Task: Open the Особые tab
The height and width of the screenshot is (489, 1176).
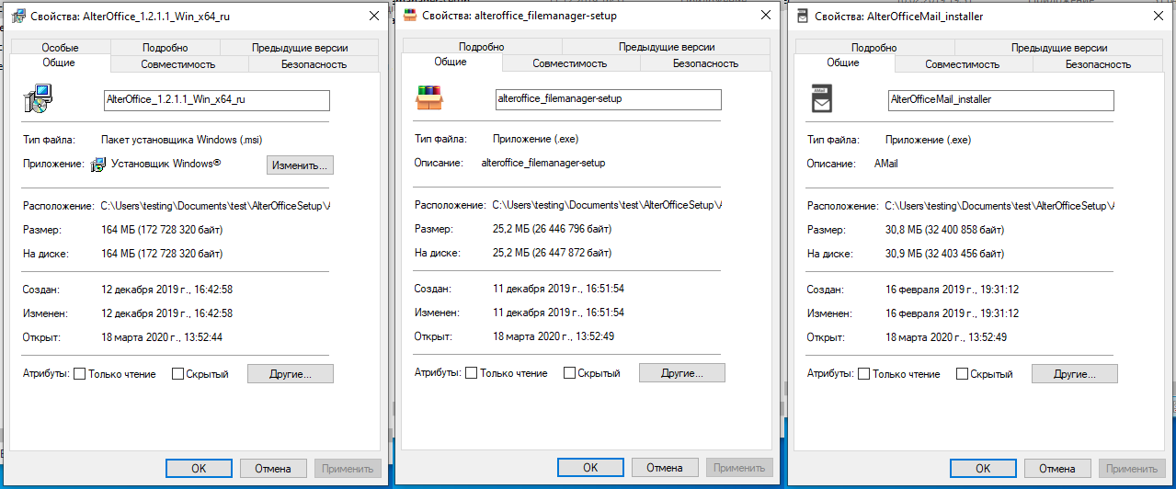Action: (x=60, y=48)
